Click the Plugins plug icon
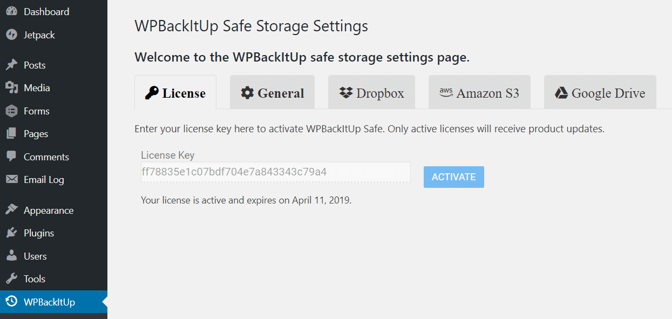The image size is (672, 319). click(11, 233)
